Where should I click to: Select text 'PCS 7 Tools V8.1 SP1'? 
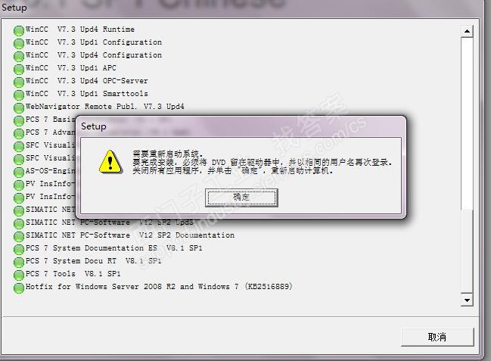pos(73,273)
